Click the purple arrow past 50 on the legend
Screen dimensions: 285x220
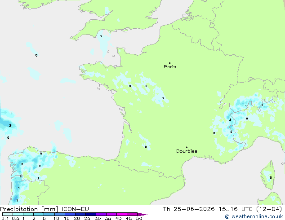tap(142, 214)
